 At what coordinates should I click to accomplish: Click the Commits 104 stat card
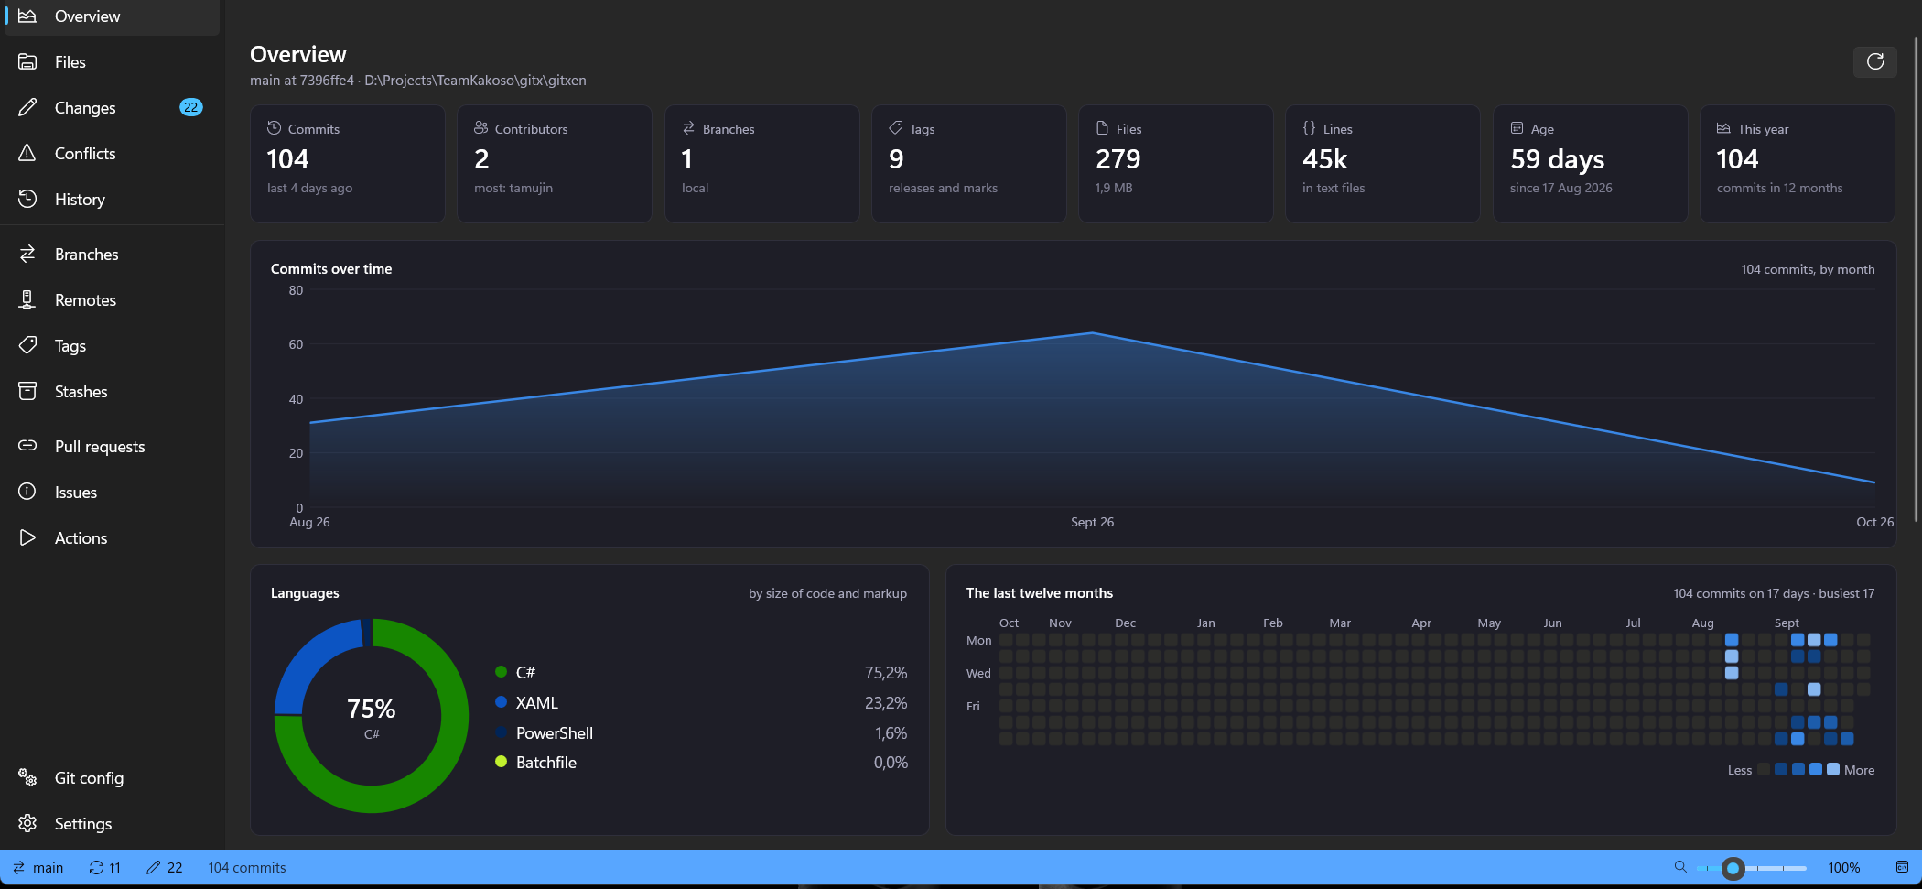[348, 164]
